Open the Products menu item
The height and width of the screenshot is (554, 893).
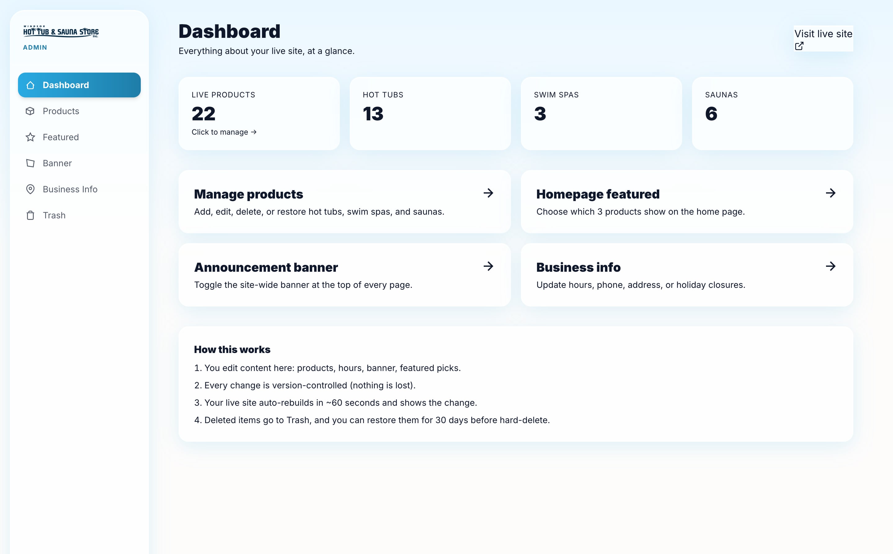coord(79,111)
